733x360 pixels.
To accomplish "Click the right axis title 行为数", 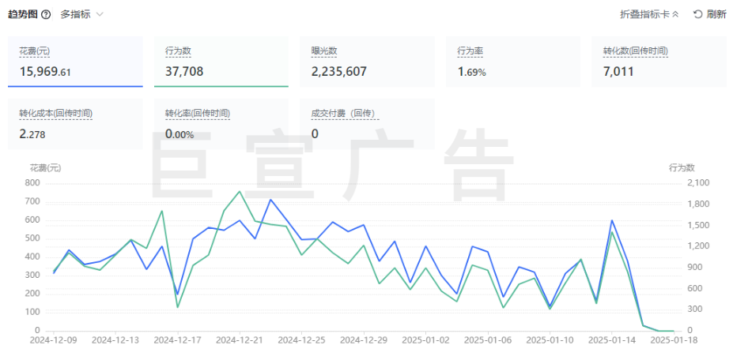I will pos(682,167).
